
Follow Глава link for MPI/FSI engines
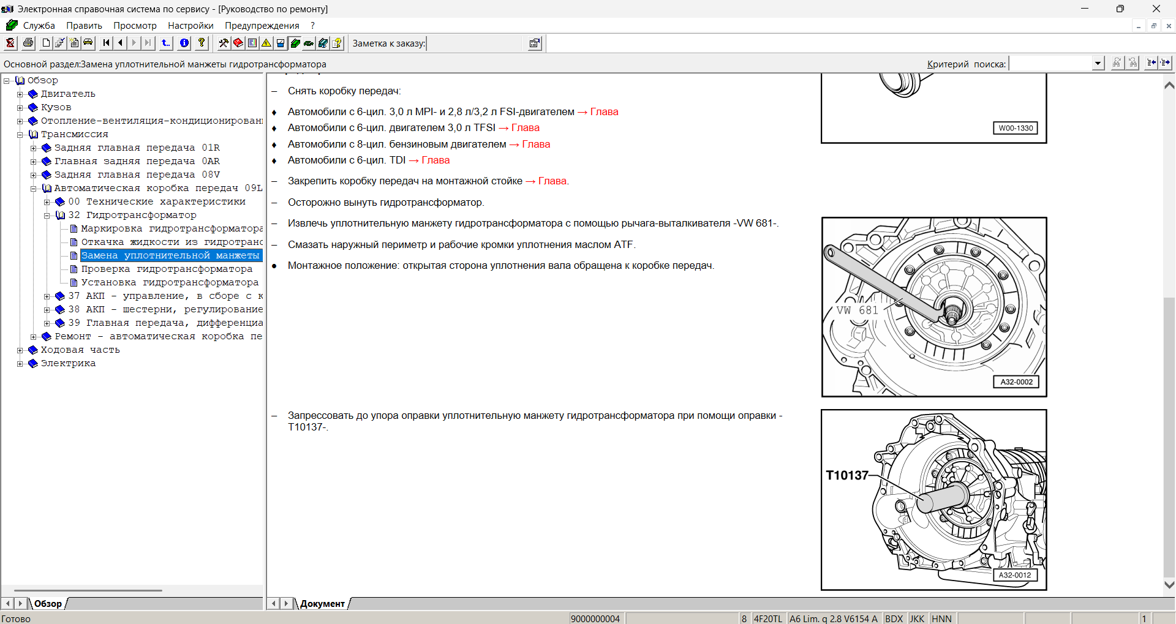[x=604, y=111]
